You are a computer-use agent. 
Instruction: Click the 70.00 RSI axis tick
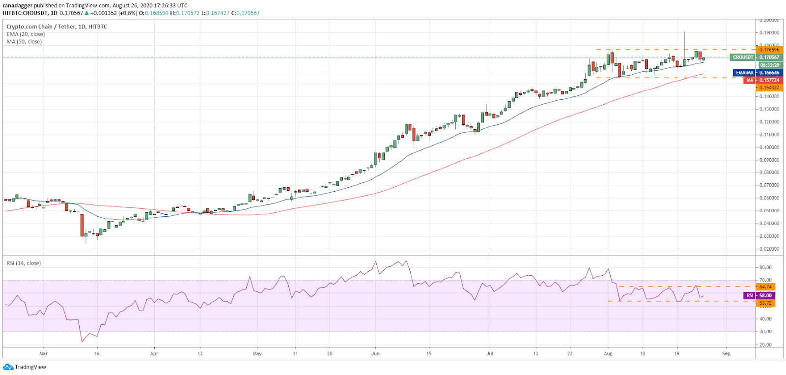point(765,280)
